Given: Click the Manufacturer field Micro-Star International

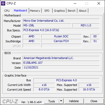Looking at the screenshot, I should click(x=61, y=21).
